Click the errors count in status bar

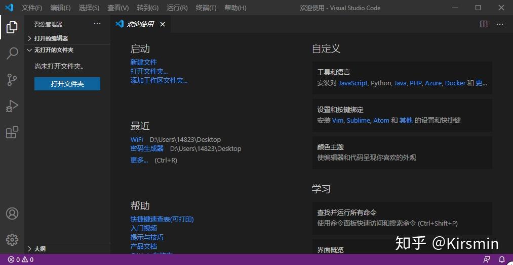(14, 259)
